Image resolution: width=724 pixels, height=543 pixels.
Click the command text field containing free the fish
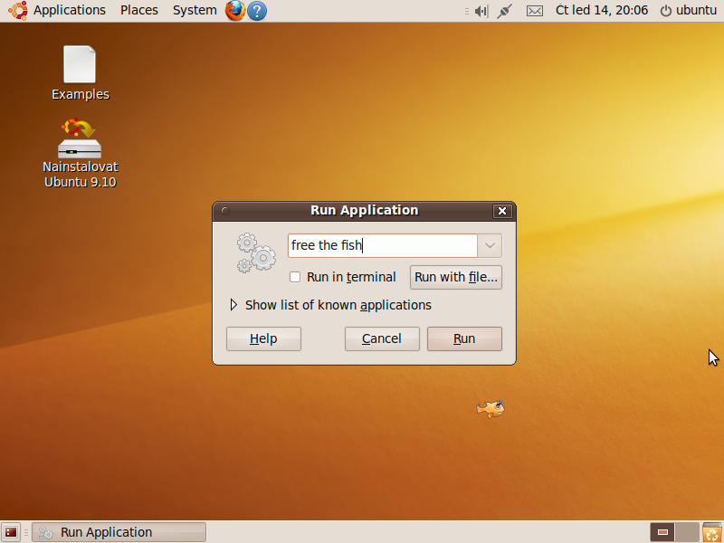click(383, 245)
